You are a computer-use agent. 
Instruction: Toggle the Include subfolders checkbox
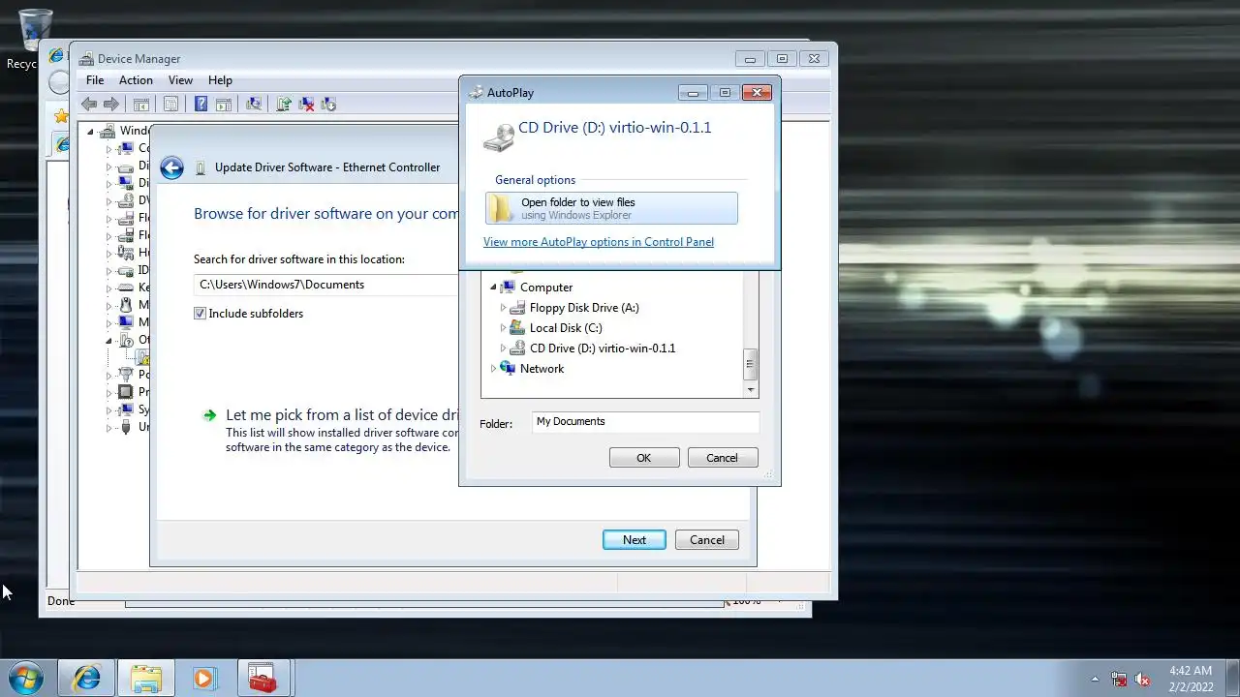pos(200,314)
